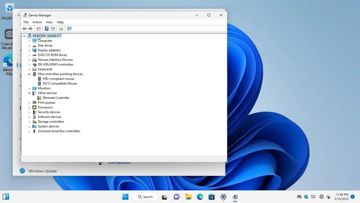Viewport: 360px width, 203px height.
Task: Expand the Processors category
Action: (x=29, y=108)
